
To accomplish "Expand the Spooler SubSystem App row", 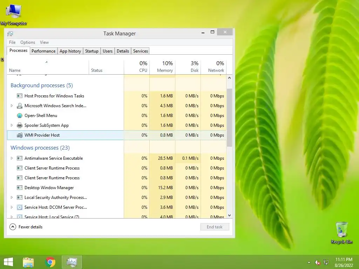I will pyautogui.click(x=12, y=125).
